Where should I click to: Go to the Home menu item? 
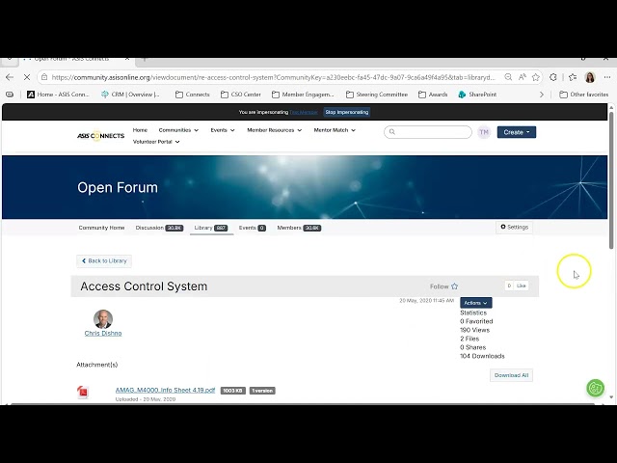click(x=140, y=130)
